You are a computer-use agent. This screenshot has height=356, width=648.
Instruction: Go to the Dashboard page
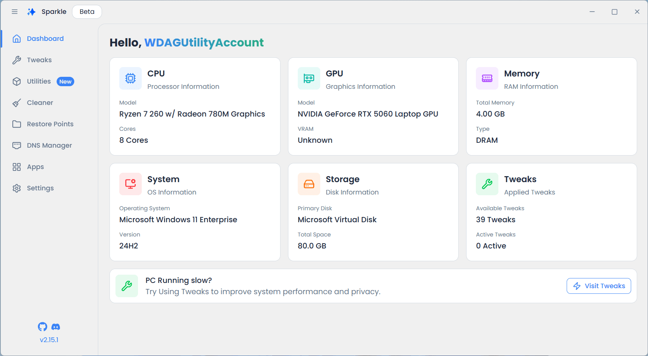(45, 39)
